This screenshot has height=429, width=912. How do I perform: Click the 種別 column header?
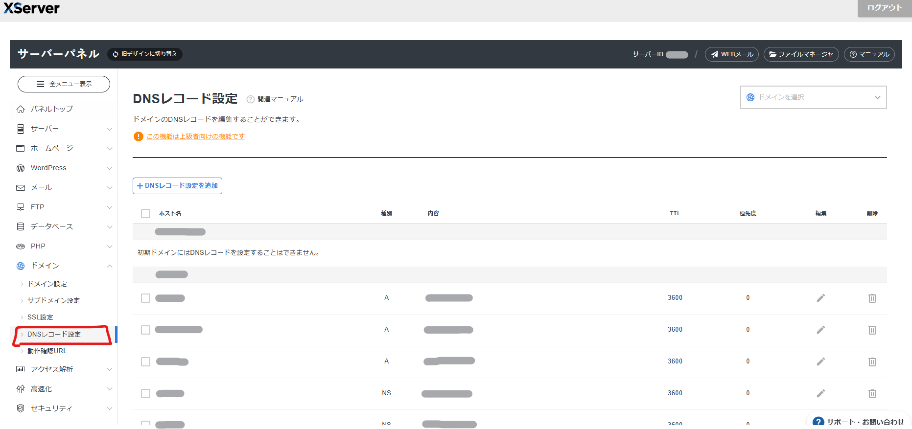pos(386,213)
